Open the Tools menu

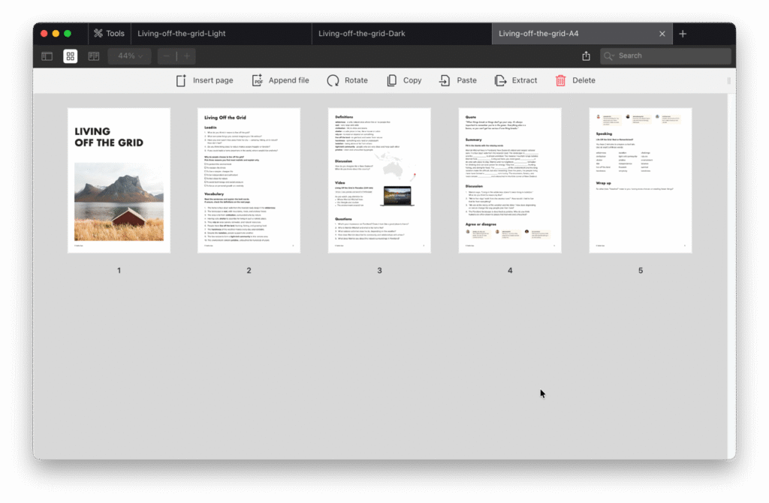(x=109, y=34)
